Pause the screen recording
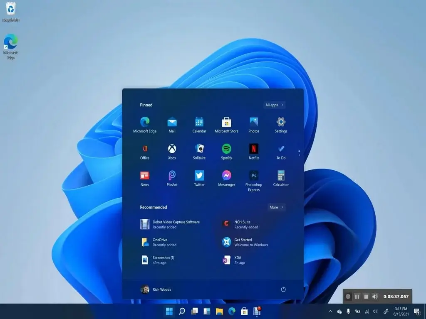The height and width of the screenshot is (319, 426). (357, 297)
